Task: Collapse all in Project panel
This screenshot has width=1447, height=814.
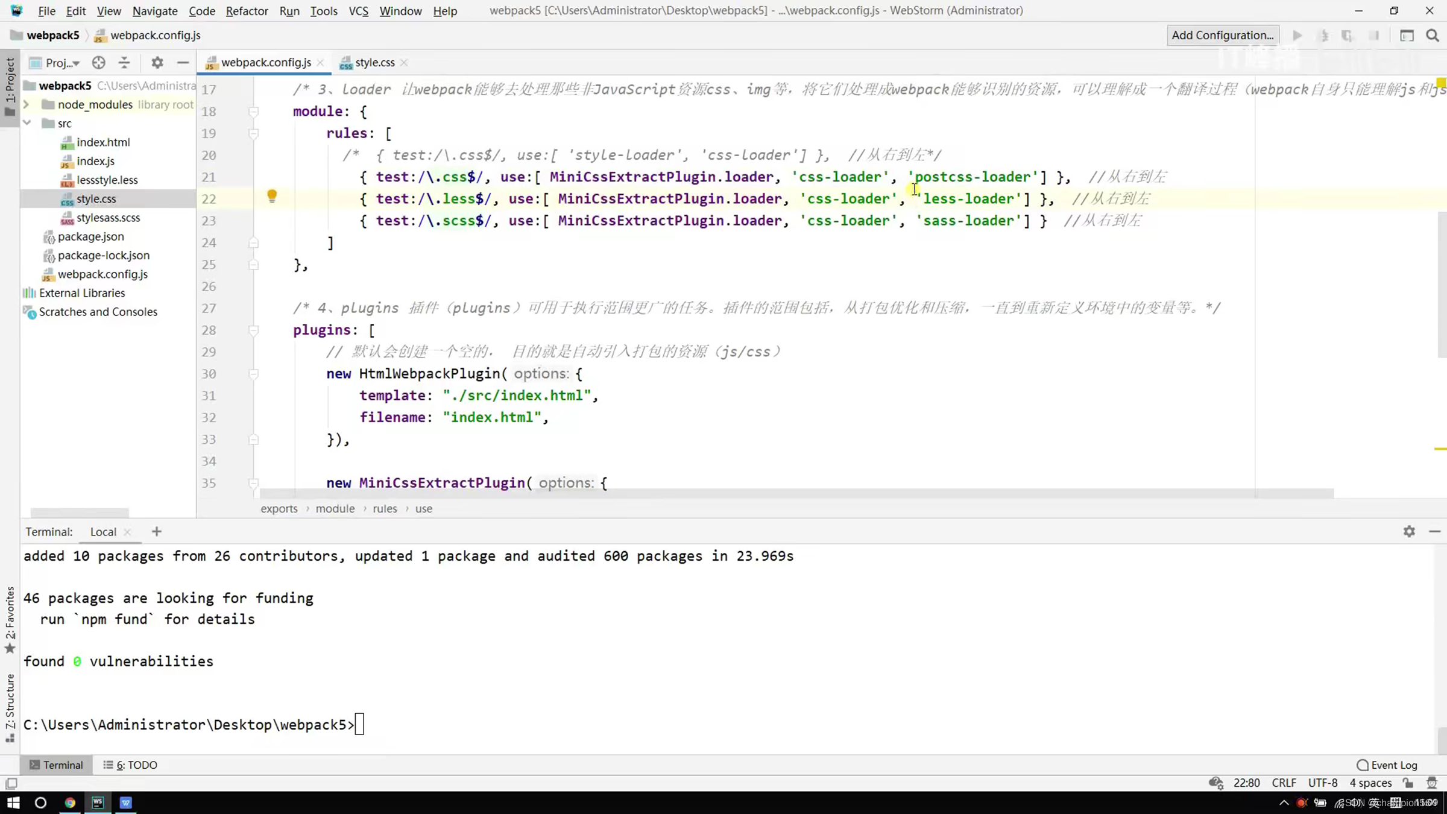Action: coord(124,62)
